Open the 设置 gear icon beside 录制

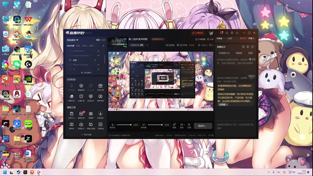[189, 124]
